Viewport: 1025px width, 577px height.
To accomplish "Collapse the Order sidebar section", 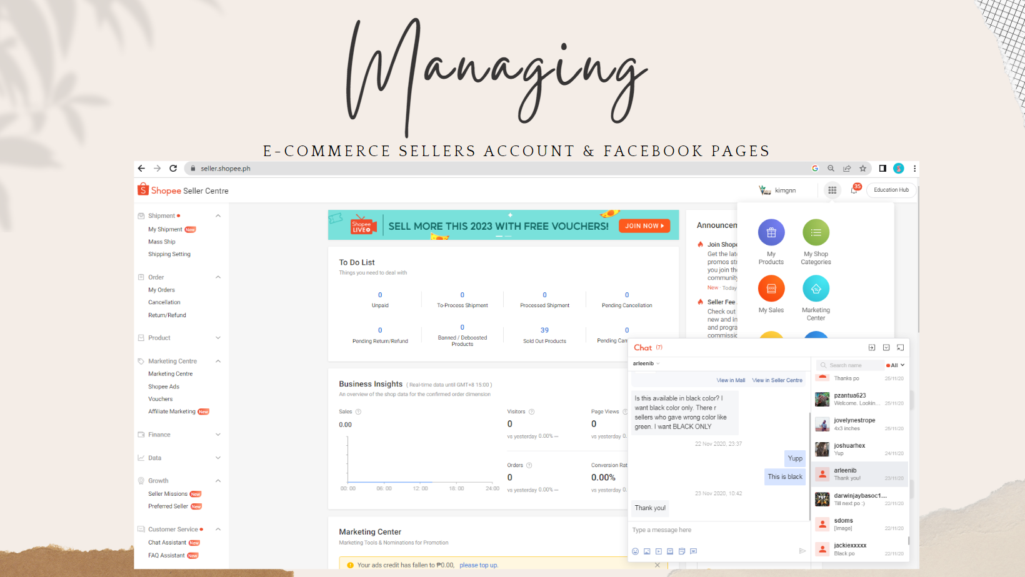I will 218,277.
